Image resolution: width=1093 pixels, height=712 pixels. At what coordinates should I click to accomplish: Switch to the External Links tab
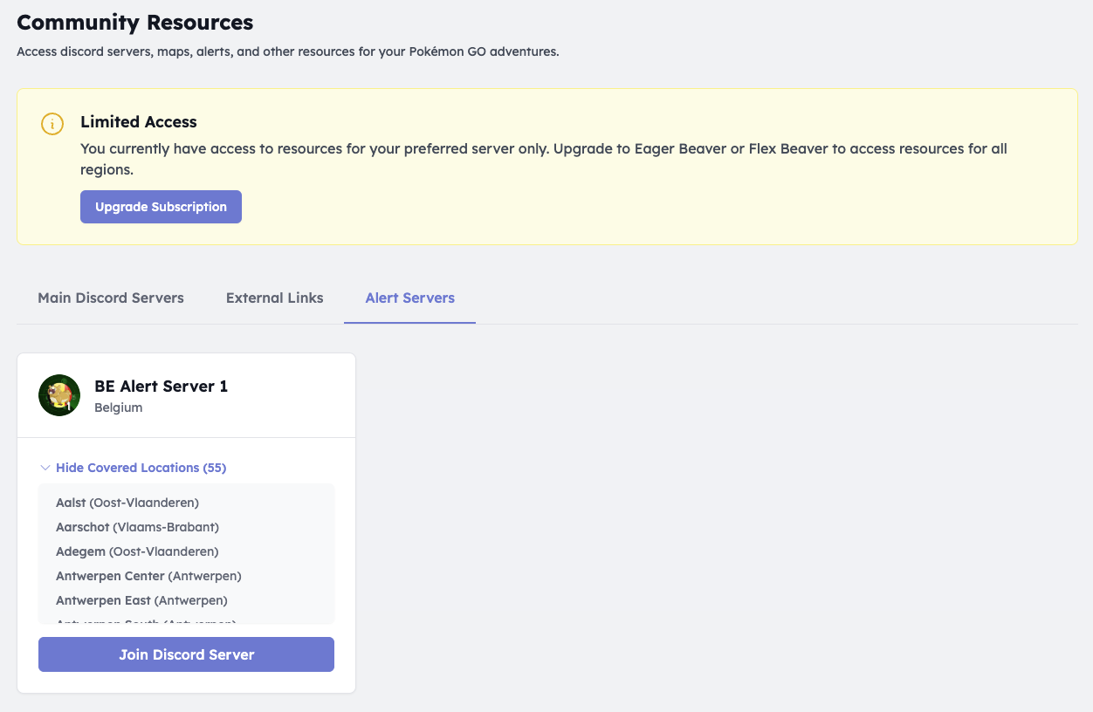point(275,298)
